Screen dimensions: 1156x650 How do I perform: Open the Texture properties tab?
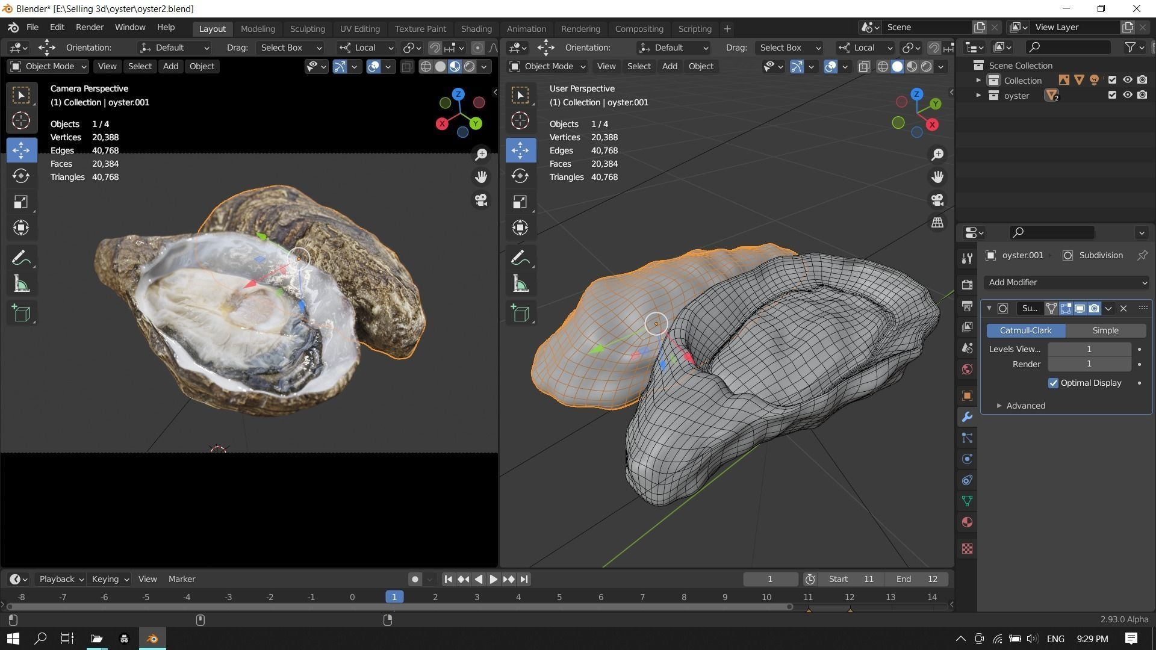[967, 549]
